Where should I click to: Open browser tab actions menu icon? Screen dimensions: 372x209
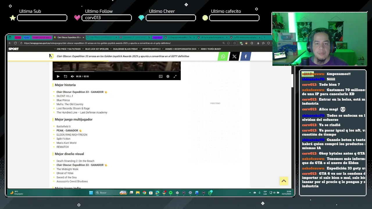(10, 37)
